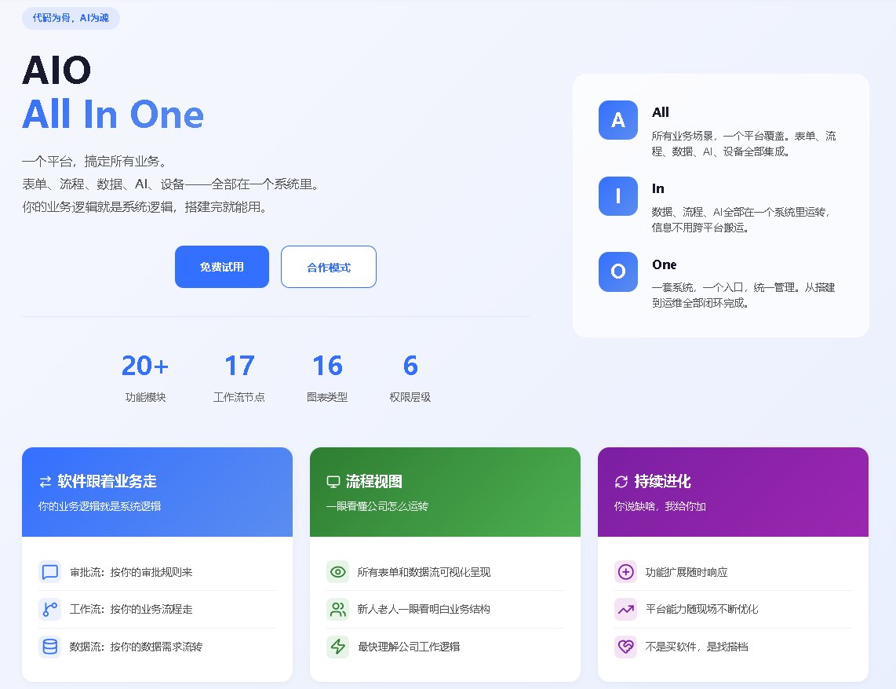Viewport: 896px width, 689px height.
Task: Click the 数据流：按你的数据需求流转 row text
Action: coord(136,647)
